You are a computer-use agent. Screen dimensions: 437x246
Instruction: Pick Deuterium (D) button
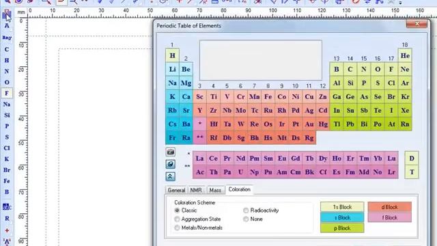[412, 159]
